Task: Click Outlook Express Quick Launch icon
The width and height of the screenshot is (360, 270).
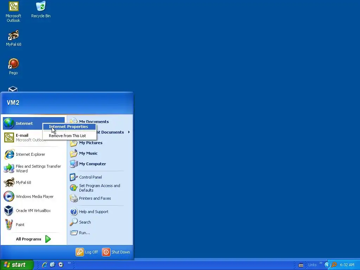Action: (x=53, y=265)
